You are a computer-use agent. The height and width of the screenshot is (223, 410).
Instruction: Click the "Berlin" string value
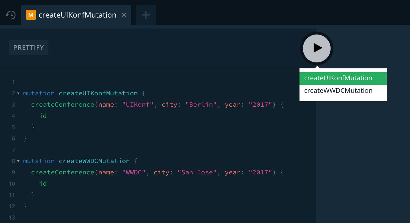[x=201, y=104]
